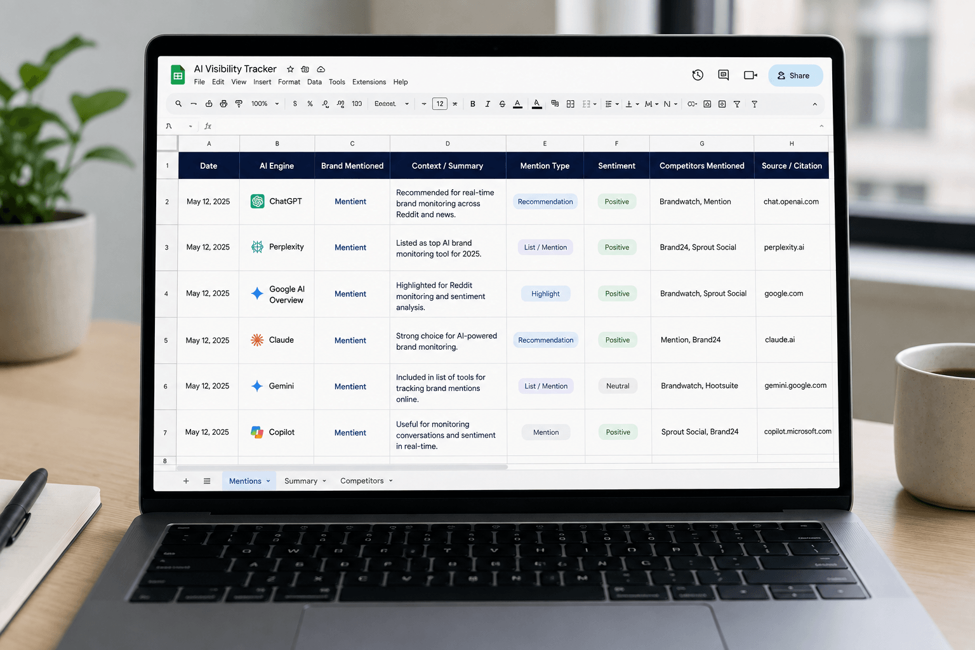Open the fill color picker
The height and width of the screenshot is (650, 975).
[537, 103]
